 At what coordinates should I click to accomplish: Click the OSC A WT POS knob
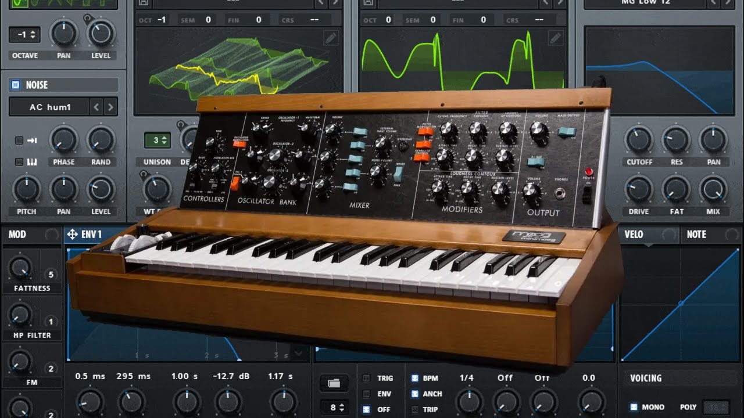pos(156,189)
